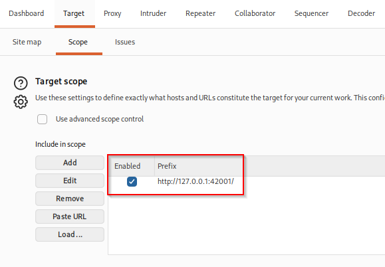Click the Paste URL button
This screenshot has height=267, width=385.
coord(70,217)
